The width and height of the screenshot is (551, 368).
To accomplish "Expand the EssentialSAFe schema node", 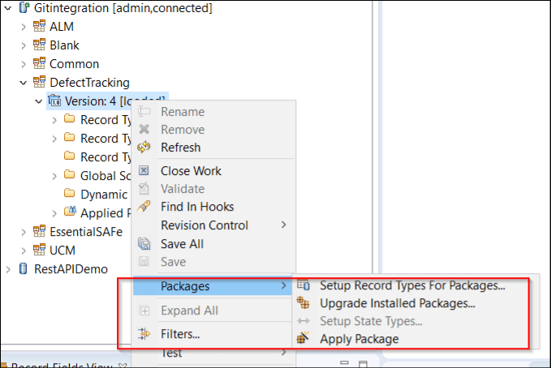I will click(x=24, y=232).
